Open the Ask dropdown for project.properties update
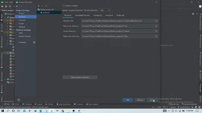Image resolution: width=202 pixels, height=113 pixels. [x=105, y=10]
